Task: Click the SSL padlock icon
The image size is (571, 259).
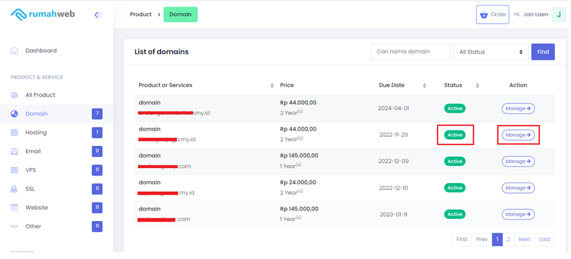Action: tap(14, 189)
